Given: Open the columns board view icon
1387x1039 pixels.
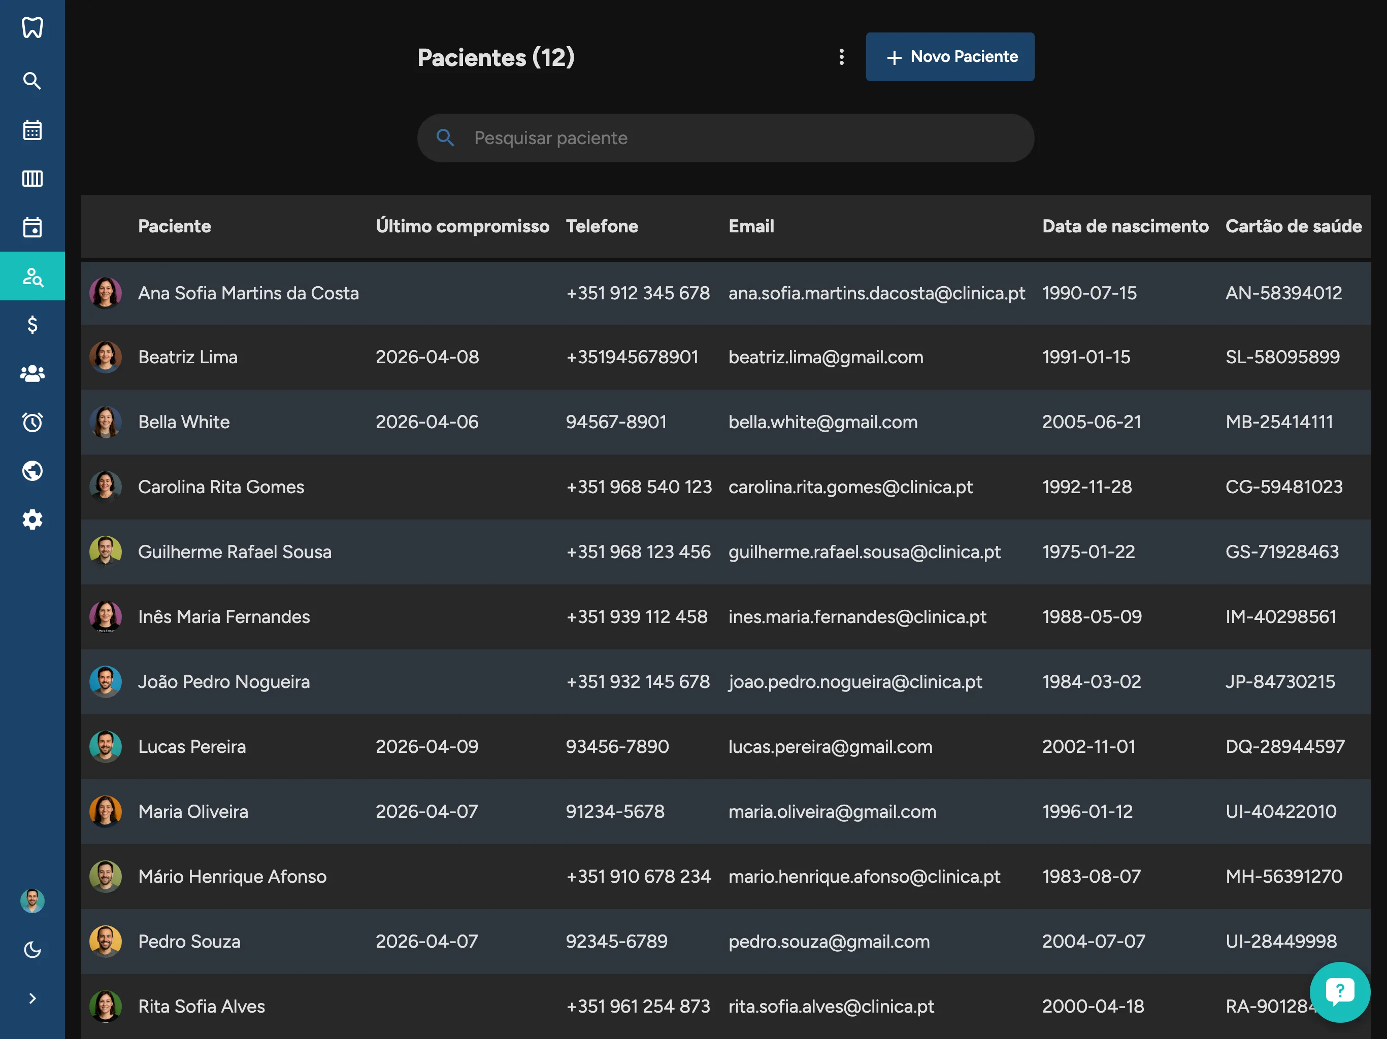Looking at the screenshot, I should pyautogui.click(x=32, y=179).
